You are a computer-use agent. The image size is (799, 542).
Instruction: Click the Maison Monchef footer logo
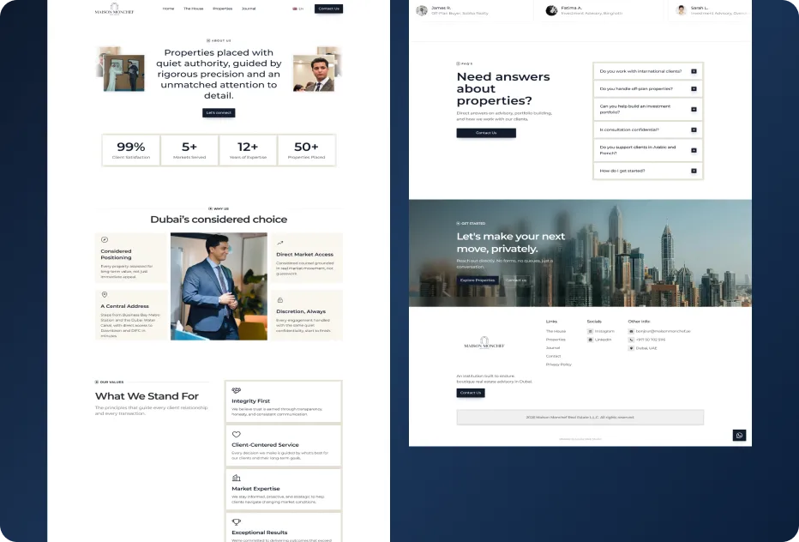(484, 343)
